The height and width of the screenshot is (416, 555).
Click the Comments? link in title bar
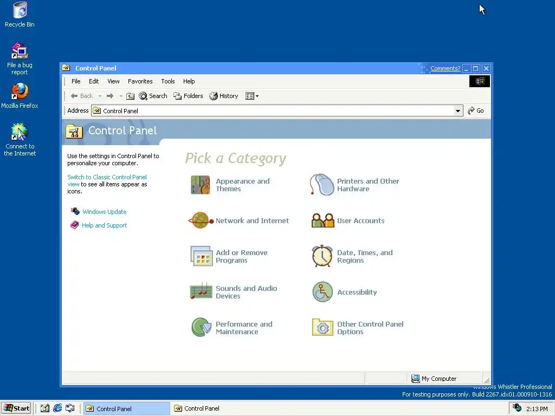tap(445, 68)
